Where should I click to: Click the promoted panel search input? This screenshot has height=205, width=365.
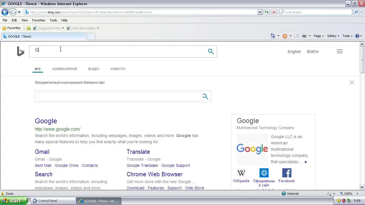point(120,97)
